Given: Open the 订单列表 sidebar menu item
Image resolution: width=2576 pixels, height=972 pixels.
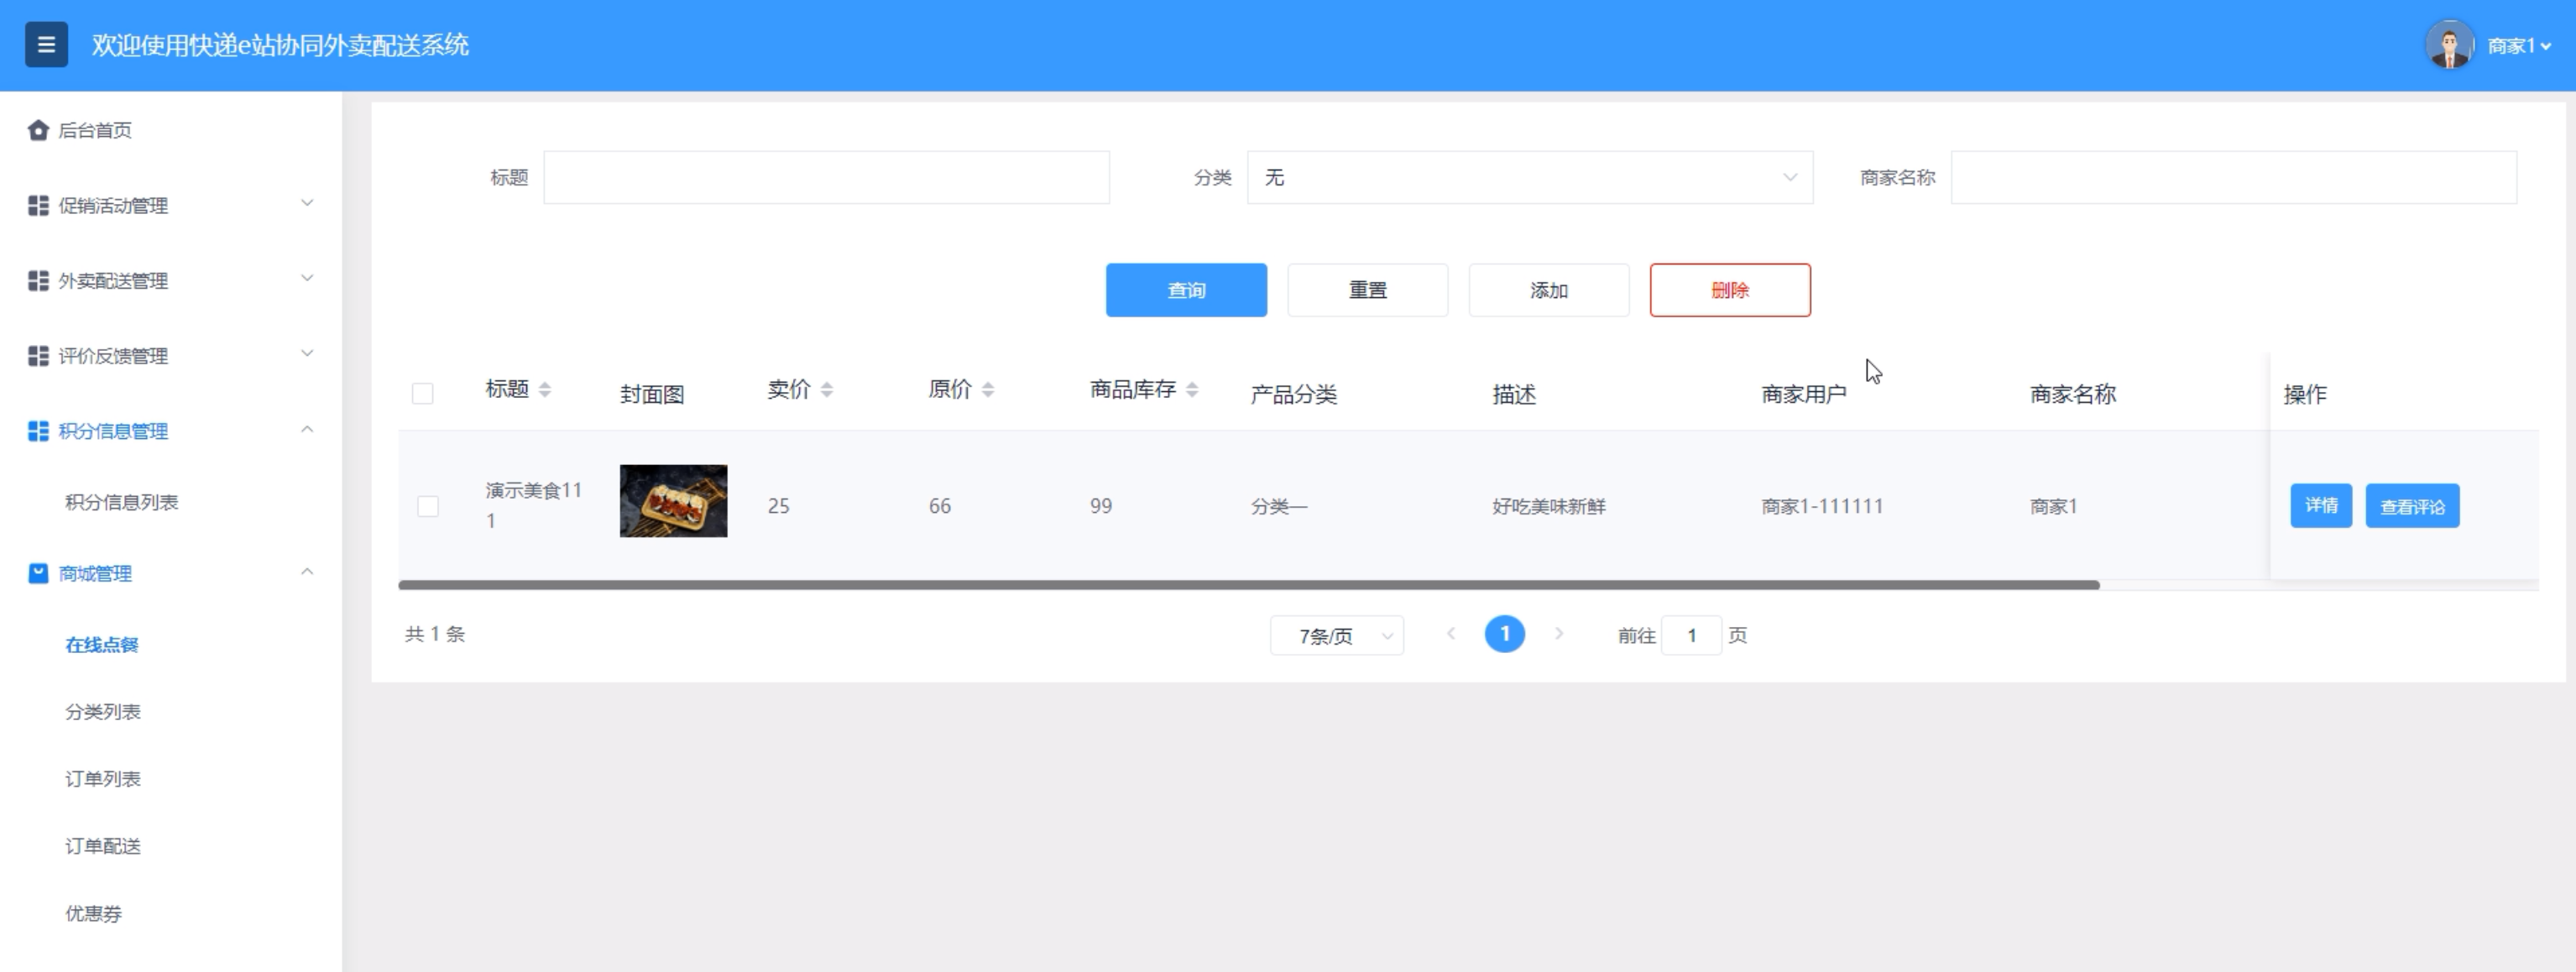Looking at the screenshot, I should pos(103,779).
